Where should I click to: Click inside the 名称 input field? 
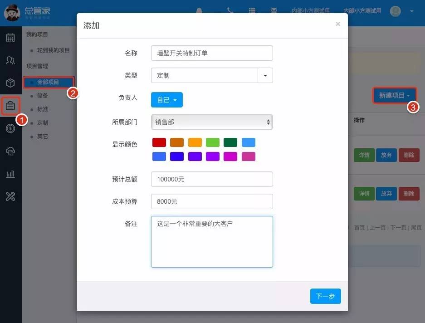pyautogui.click(x=211, y=53)
